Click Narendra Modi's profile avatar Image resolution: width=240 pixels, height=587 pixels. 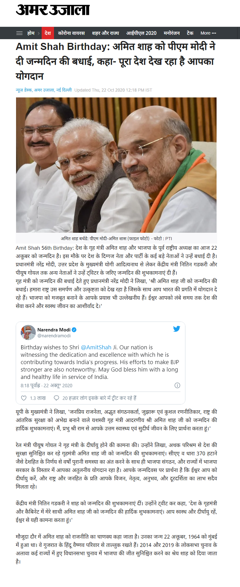point(28,332)
